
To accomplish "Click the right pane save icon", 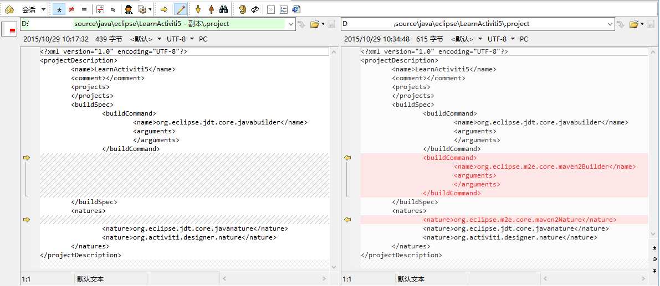I will (651, 24).
